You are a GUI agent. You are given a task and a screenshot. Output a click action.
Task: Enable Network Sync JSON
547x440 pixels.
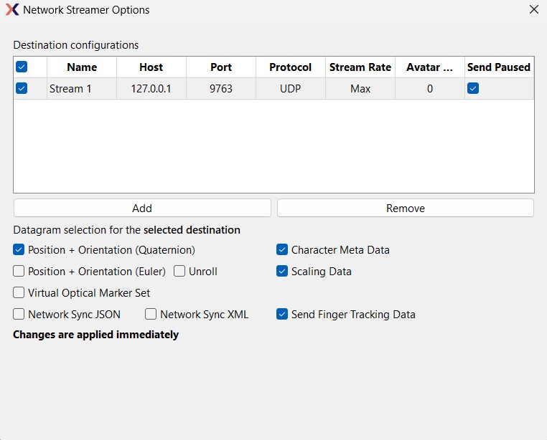19,314
